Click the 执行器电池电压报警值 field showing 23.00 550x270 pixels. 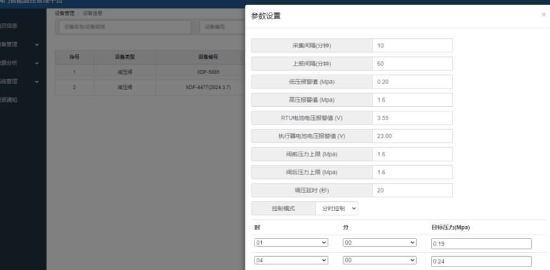[x=412, y=136]
